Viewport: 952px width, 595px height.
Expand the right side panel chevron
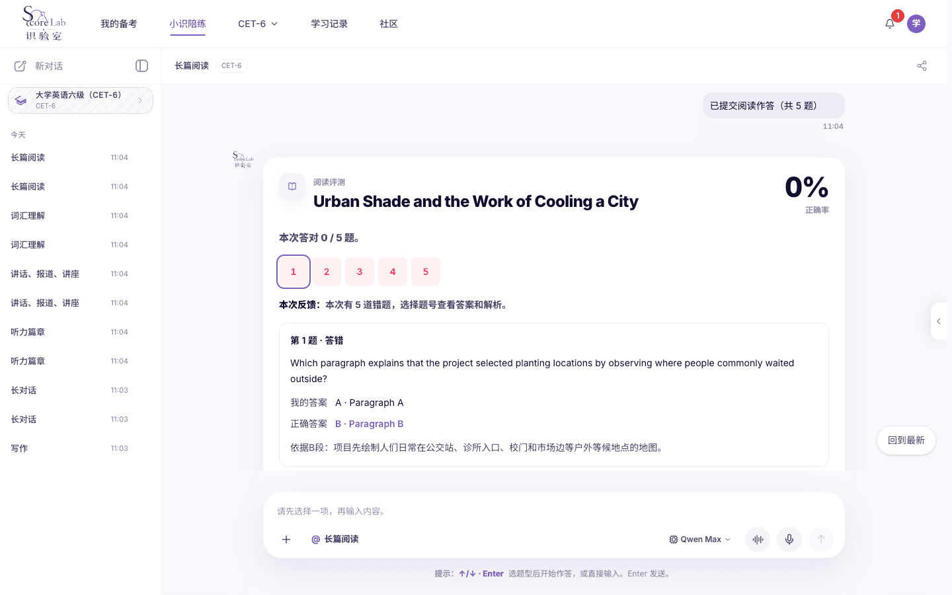click(939, 321)
